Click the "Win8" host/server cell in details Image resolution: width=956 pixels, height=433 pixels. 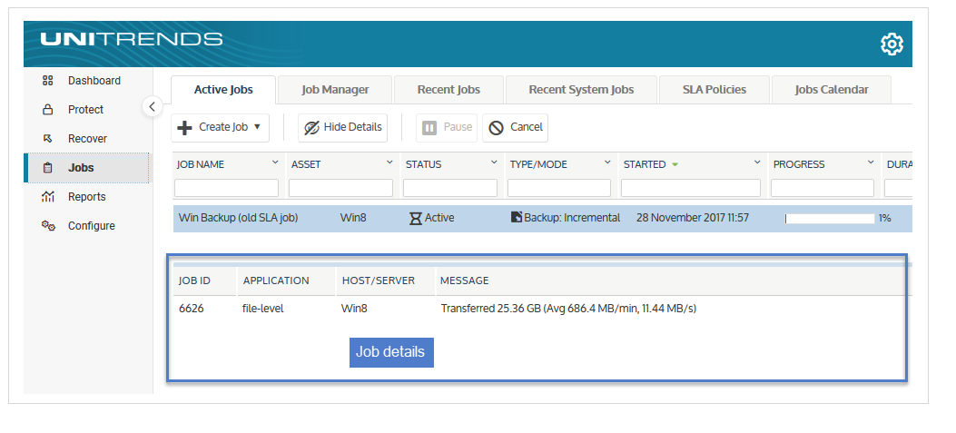click(354, 309)
